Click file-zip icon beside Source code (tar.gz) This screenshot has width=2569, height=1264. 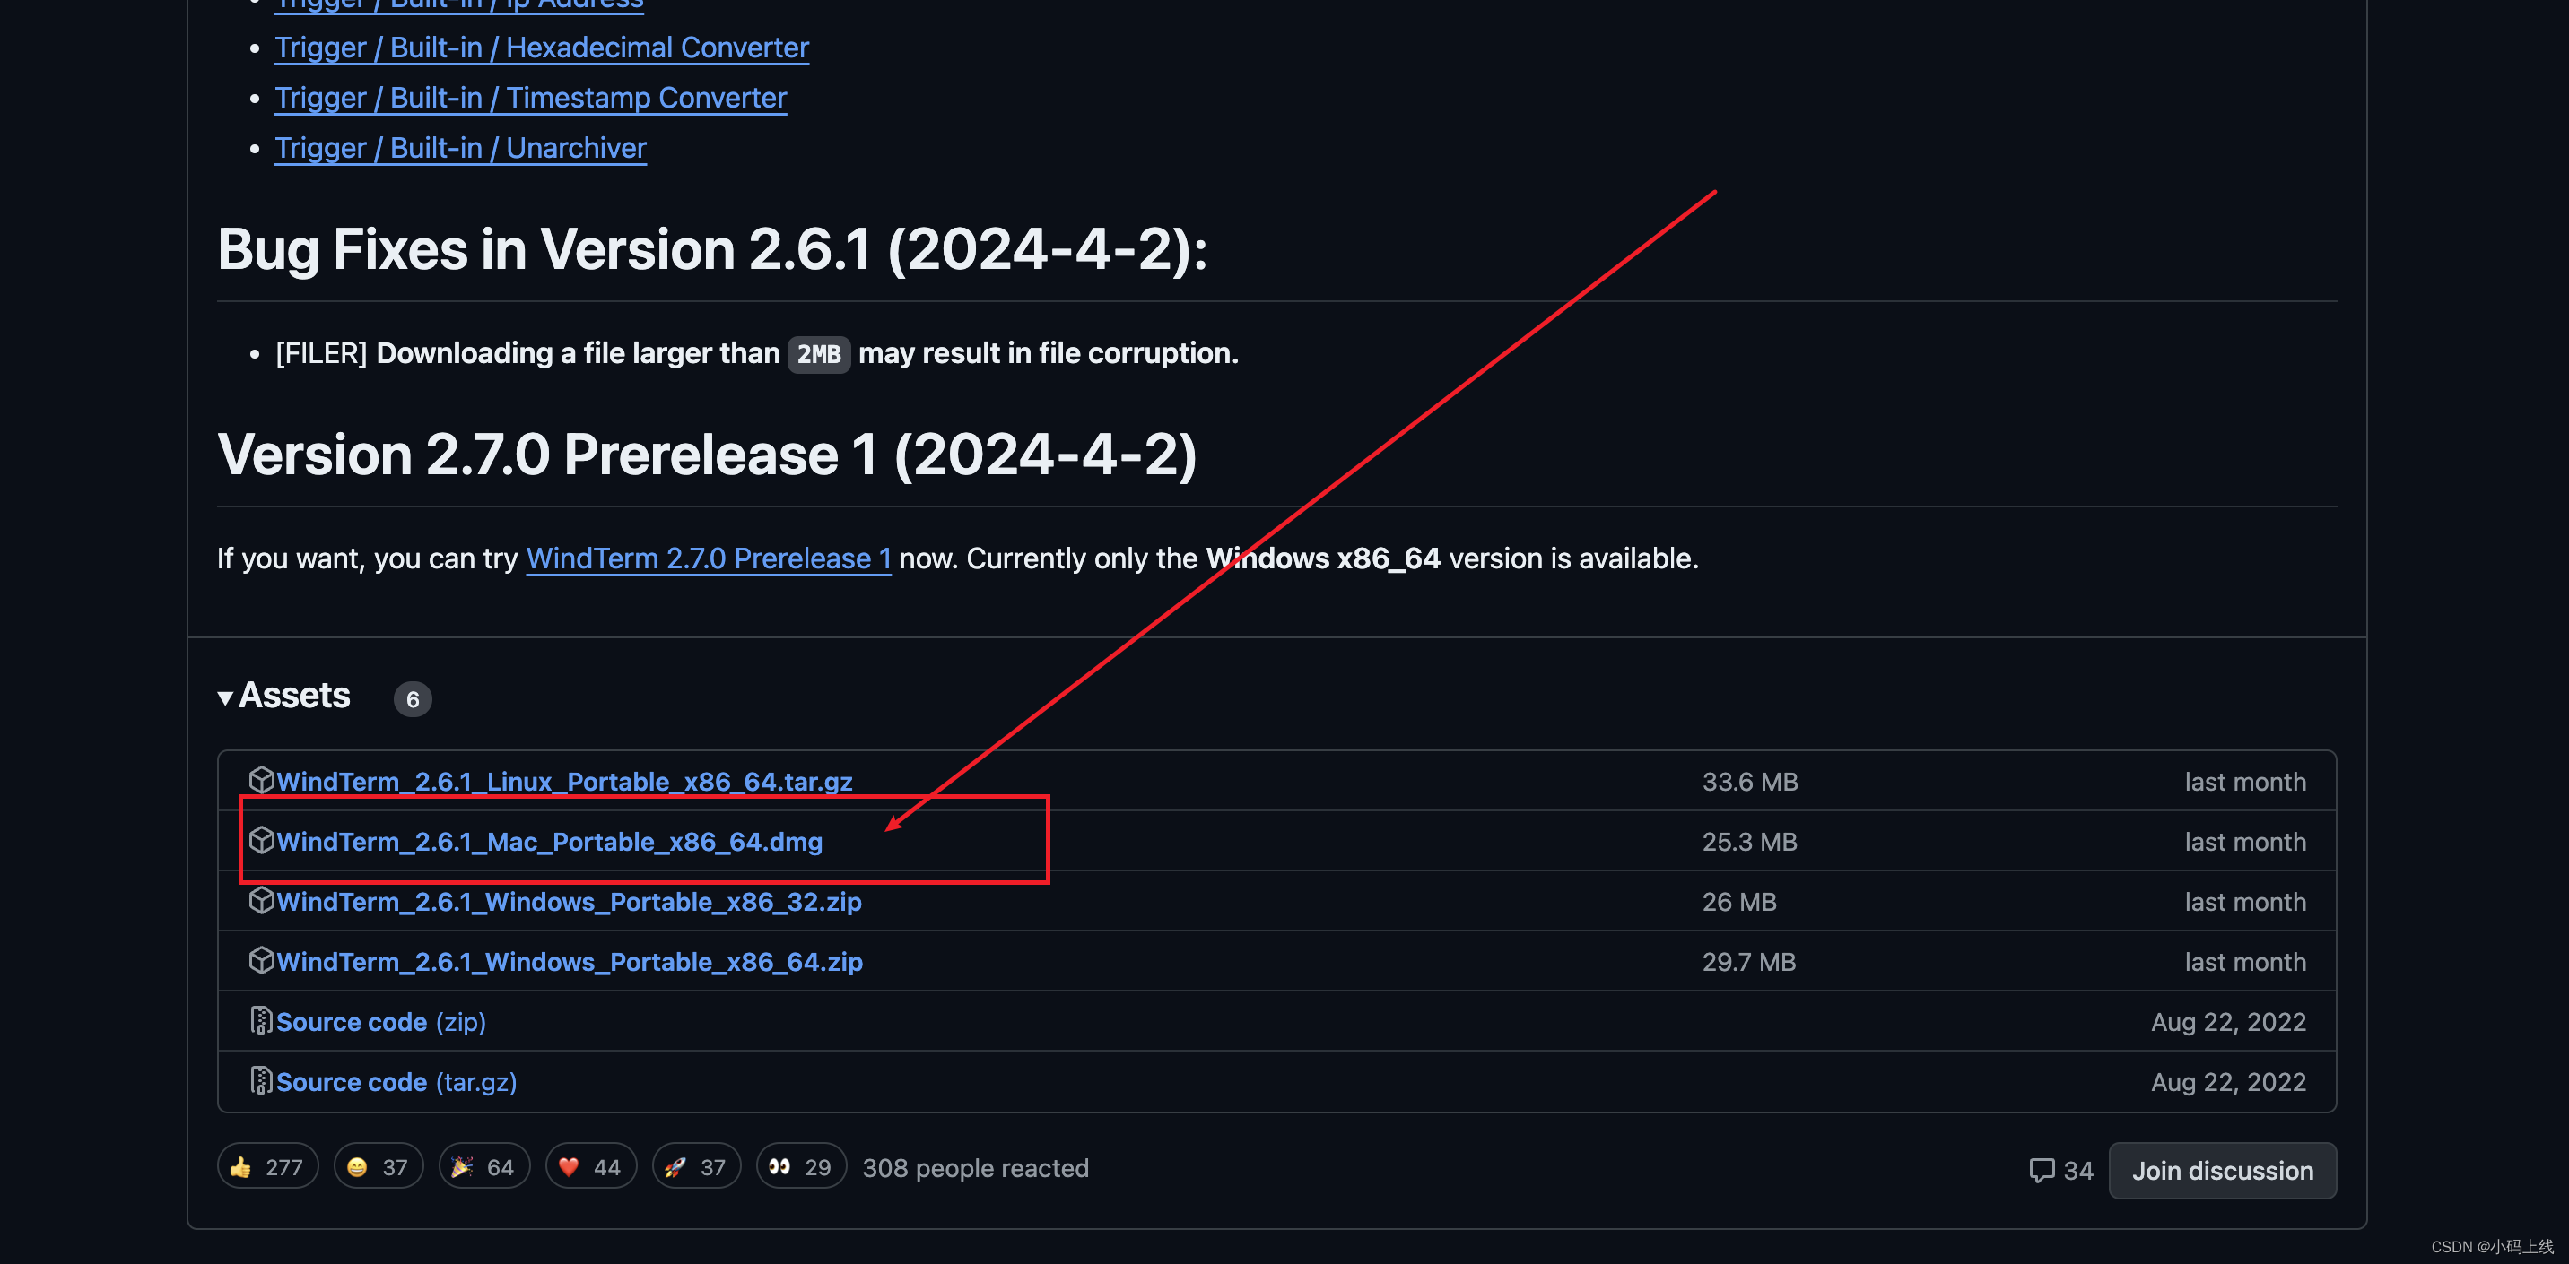coord(260,1079)
